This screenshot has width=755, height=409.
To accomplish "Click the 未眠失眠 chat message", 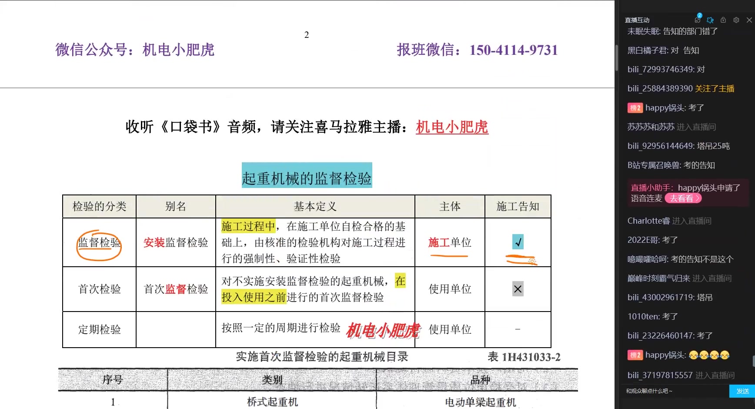I will click(x=672, y=31).
